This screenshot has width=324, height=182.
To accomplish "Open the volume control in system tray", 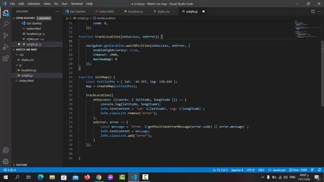I will 286,177.
